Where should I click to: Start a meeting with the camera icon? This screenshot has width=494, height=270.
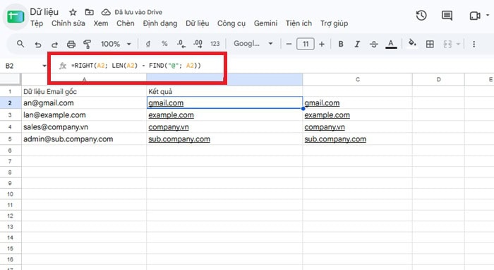(x=474, y=16)
